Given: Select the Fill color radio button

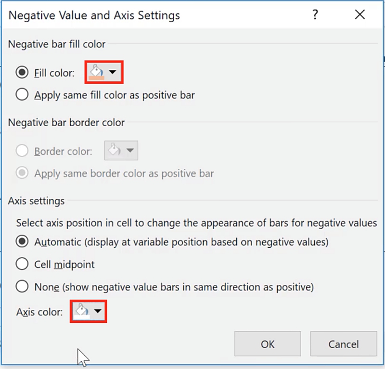Looking at the screenshot, I should pos(22,73).
